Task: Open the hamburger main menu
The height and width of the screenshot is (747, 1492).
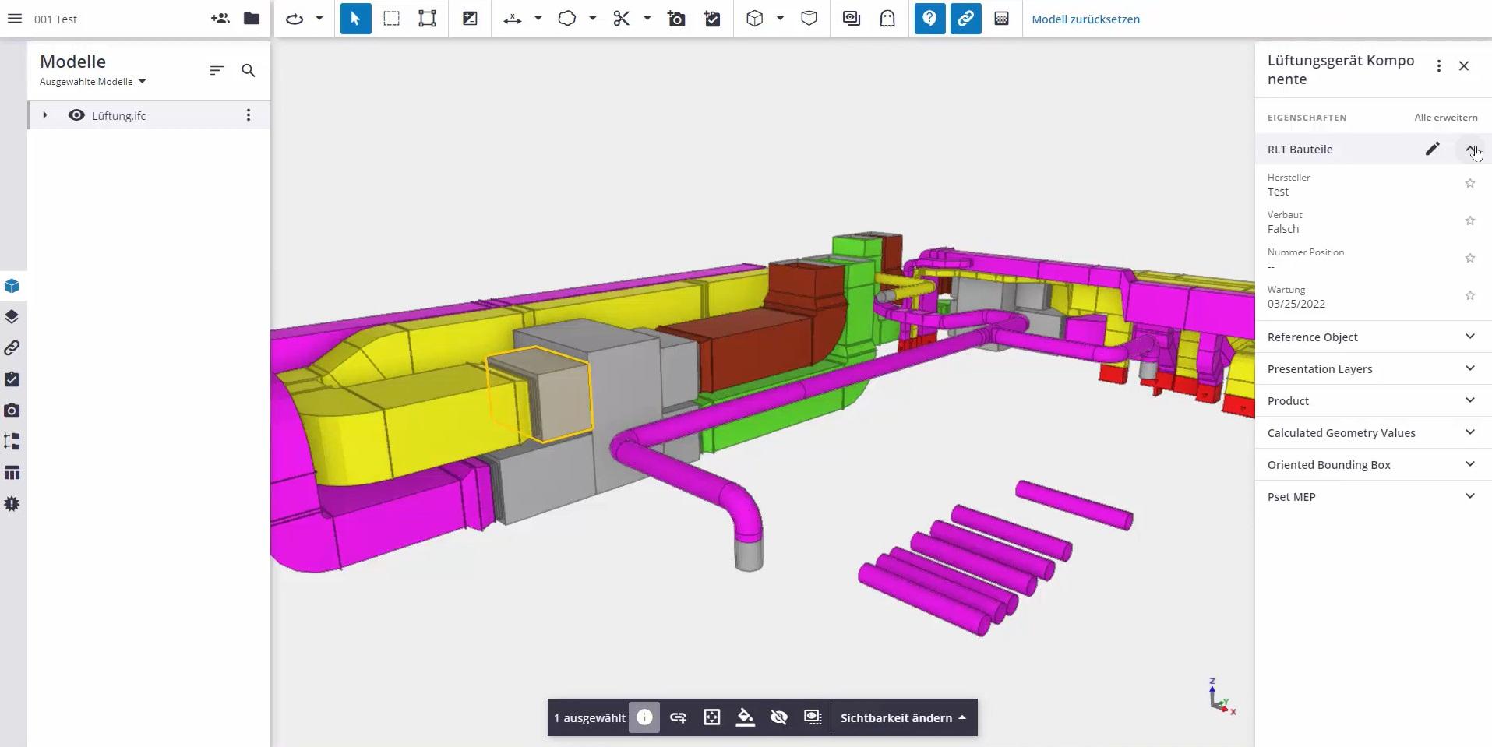Action: (x=14, y=19)
